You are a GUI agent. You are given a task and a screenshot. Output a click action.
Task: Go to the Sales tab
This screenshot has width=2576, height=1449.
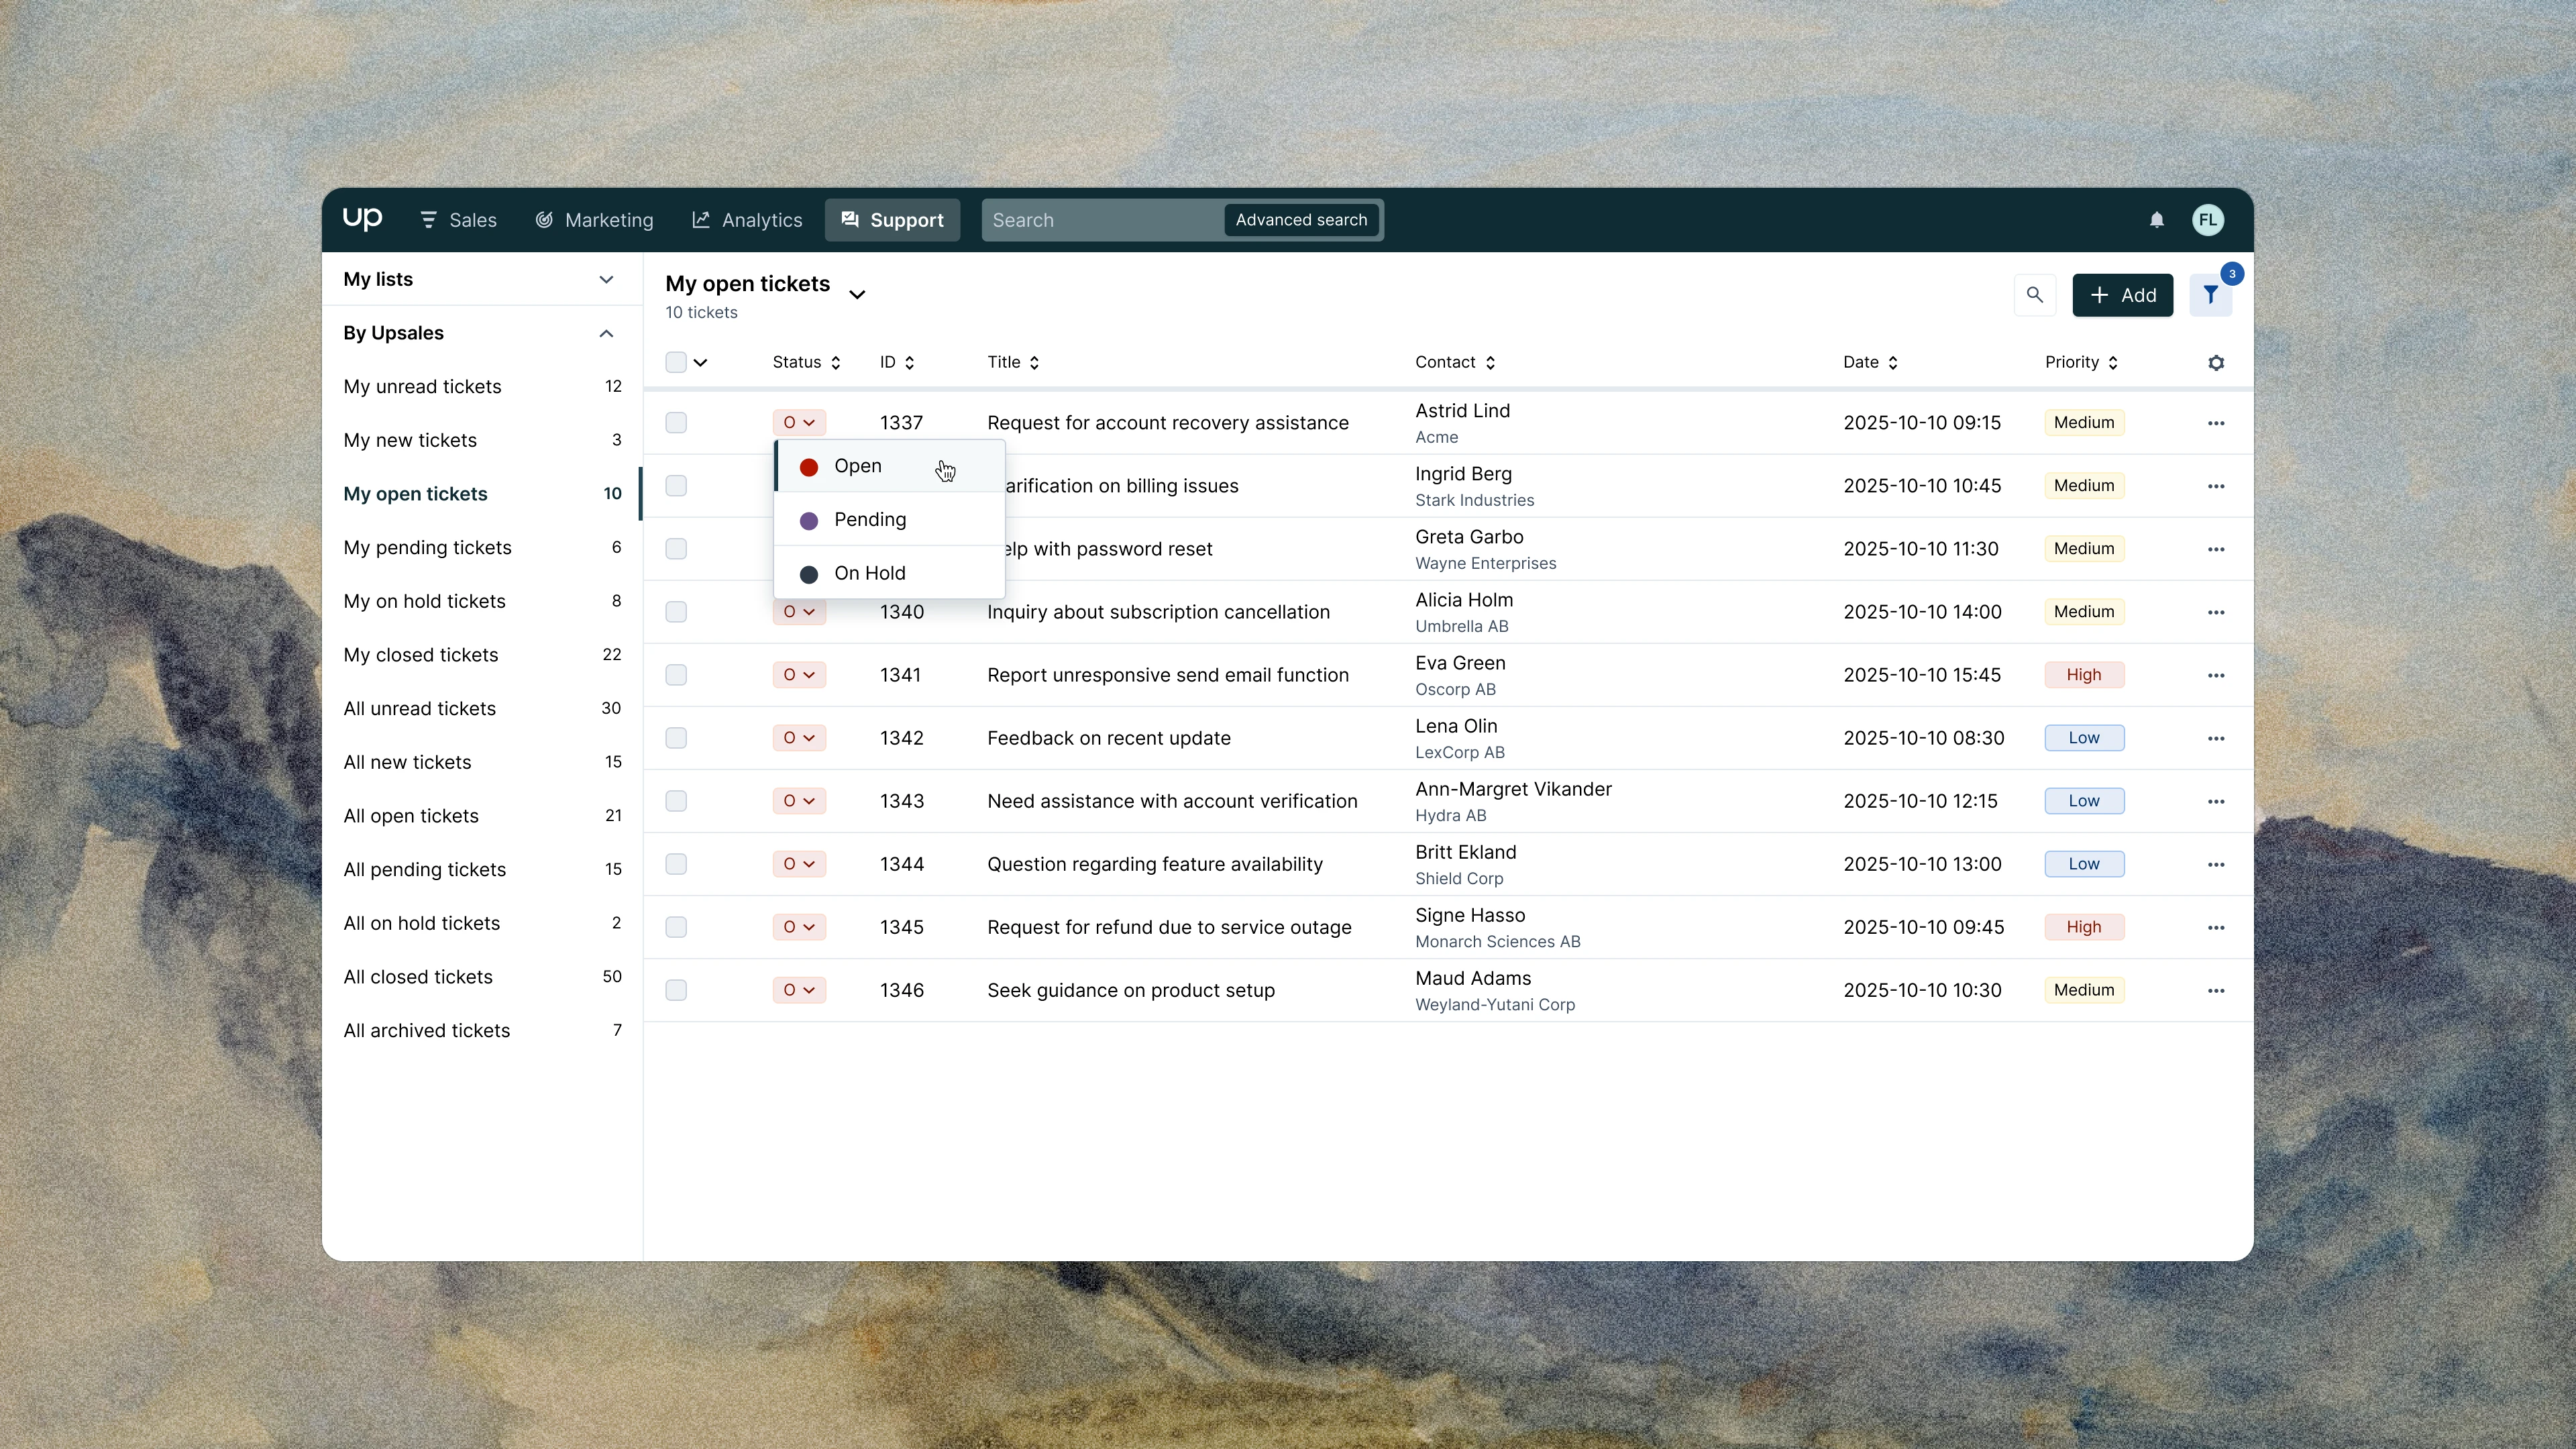(458, 220)
